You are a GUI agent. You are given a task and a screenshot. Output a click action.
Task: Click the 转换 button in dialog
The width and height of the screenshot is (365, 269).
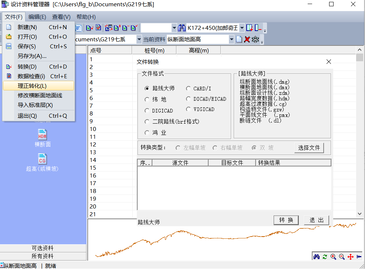tap(286, 220)
